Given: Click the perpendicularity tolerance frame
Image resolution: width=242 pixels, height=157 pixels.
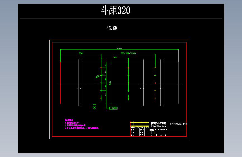Looking at the screenshot, I should point(114,108).
